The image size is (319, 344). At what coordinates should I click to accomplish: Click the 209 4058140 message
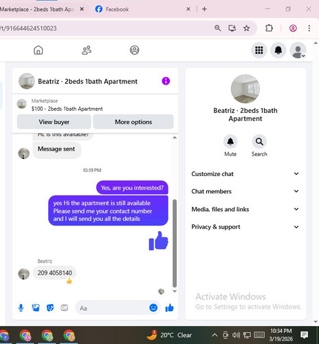[x=54, y=272]
